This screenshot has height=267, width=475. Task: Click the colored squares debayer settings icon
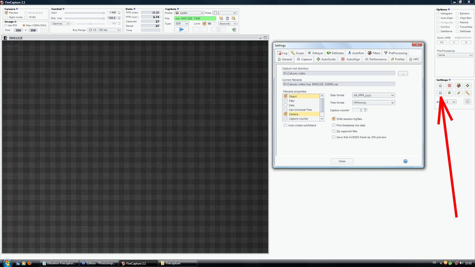(x=449, y=93)
